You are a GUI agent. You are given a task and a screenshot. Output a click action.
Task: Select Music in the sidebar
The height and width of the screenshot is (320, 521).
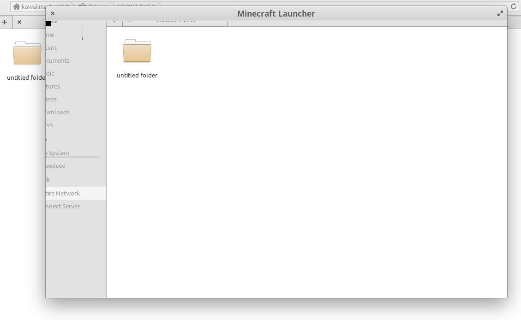point(76,74)
